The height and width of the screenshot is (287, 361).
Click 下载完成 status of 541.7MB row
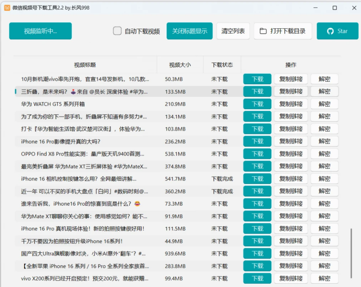click(222, 179)
